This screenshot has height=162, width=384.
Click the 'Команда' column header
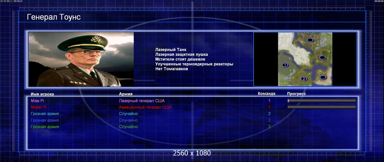click(x=267, y=94)
